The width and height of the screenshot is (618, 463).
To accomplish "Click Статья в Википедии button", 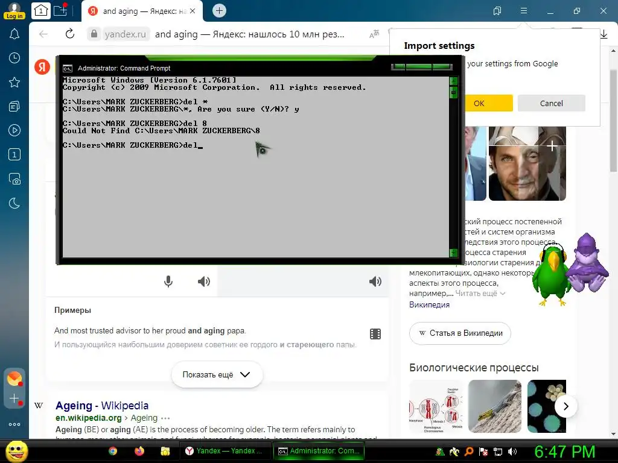I will pos(460,333).
